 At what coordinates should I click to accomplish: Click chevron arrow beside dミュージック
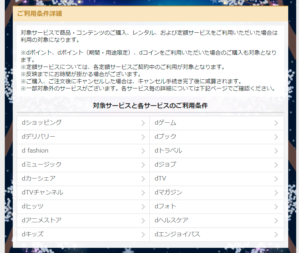pos(143,165)
